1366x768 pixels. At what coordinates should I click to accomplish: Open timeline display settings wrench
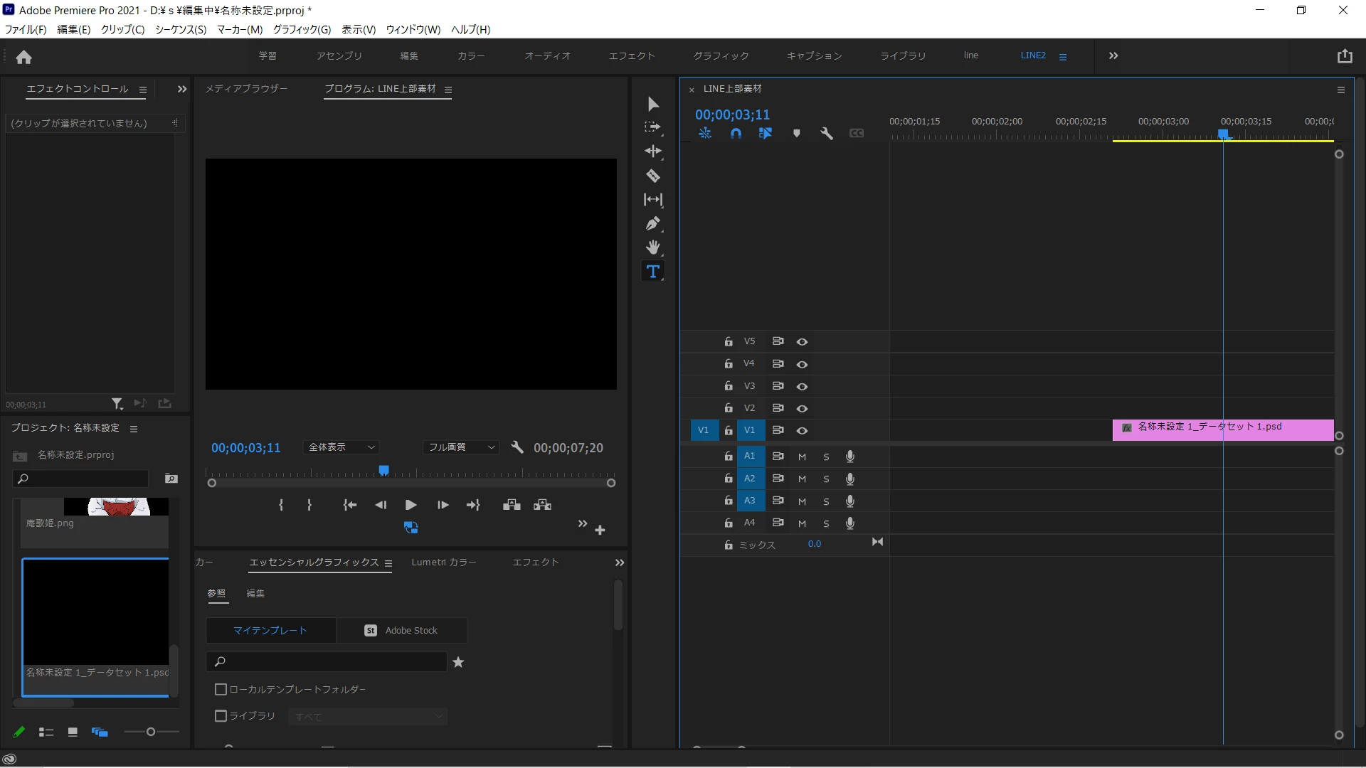click(x=826, y=134)
